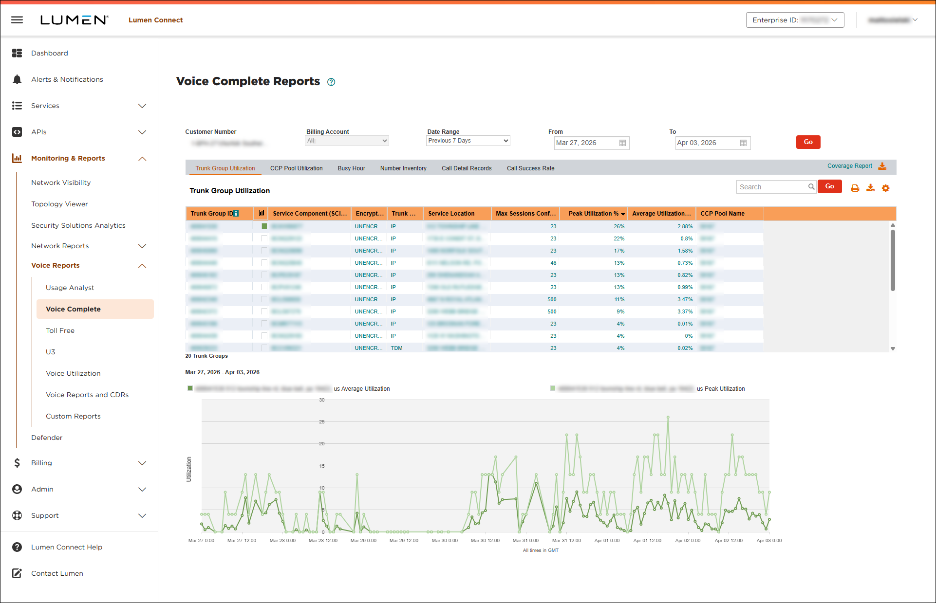
Task: Open Toll Free reports in sidebar
Action: tap(60, 330)
